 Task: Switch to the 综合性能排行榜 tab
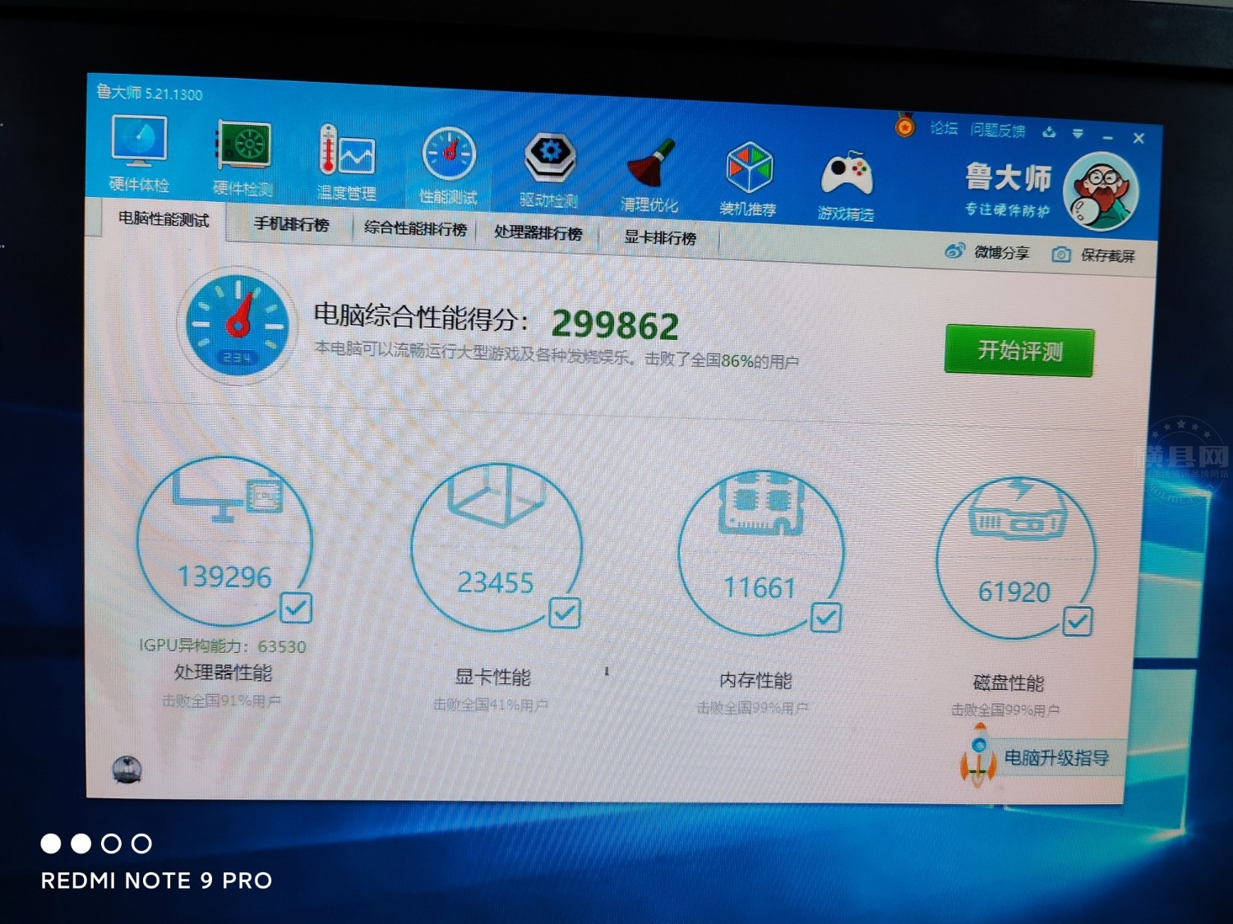tap(415, 228)
